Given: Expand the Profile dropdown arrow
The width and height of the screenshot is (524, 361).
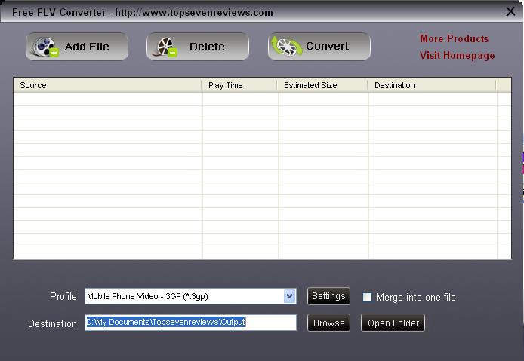Looking at the screenshot, I should 289,296.
